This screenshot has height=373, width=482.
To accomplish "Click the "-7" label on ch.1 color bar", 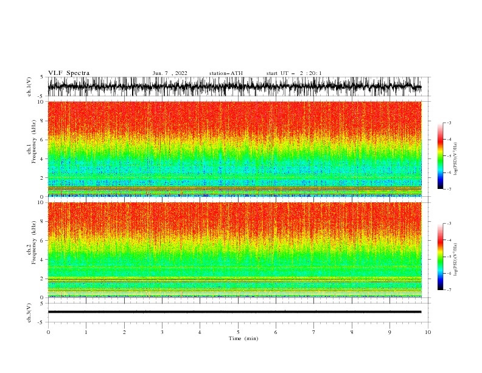I will tap(449, 189).
